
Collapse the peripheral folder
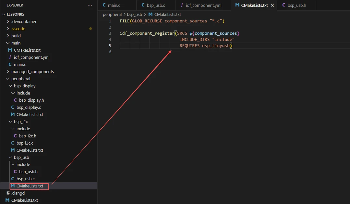[21, 79]
